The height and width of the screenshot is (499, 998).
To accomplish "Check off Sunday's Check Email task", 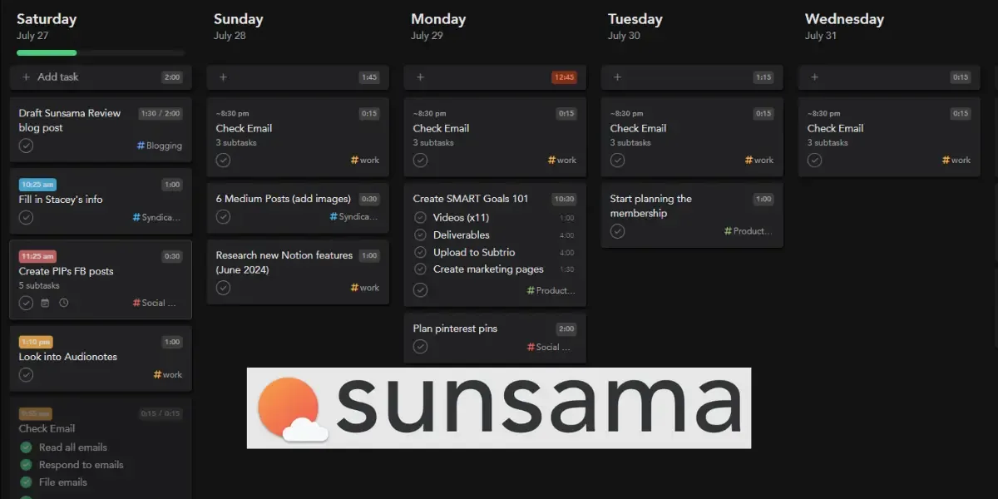I will [223, 161].
